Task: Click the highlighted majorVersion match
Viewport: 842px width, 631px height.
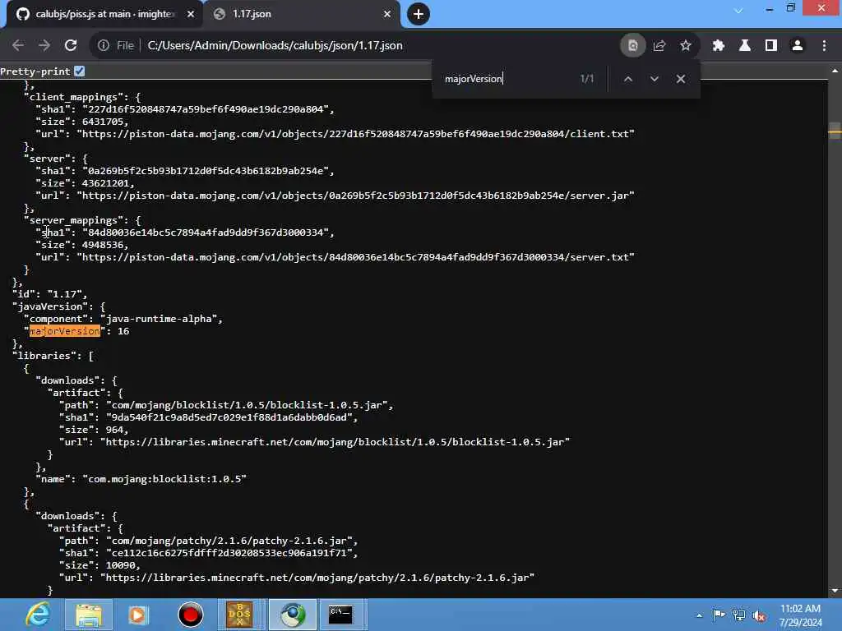Action: tap(64, 331)
